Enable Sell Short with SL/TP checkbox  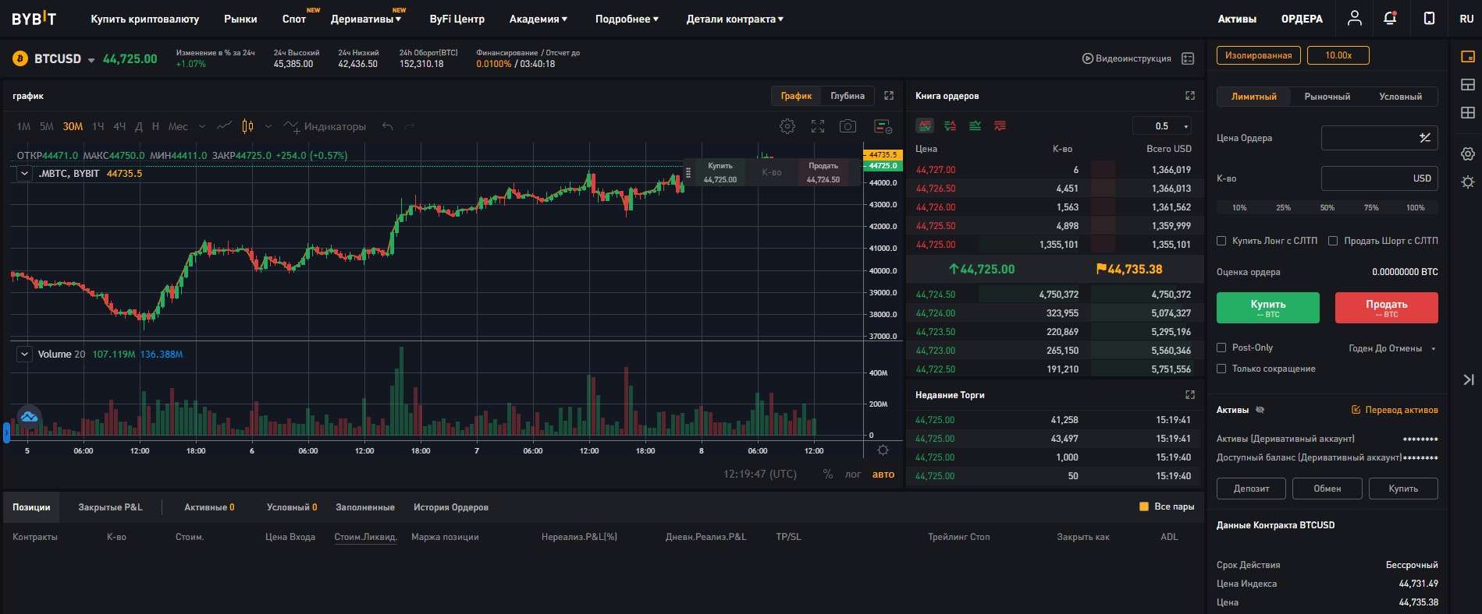coord(1333,241)
